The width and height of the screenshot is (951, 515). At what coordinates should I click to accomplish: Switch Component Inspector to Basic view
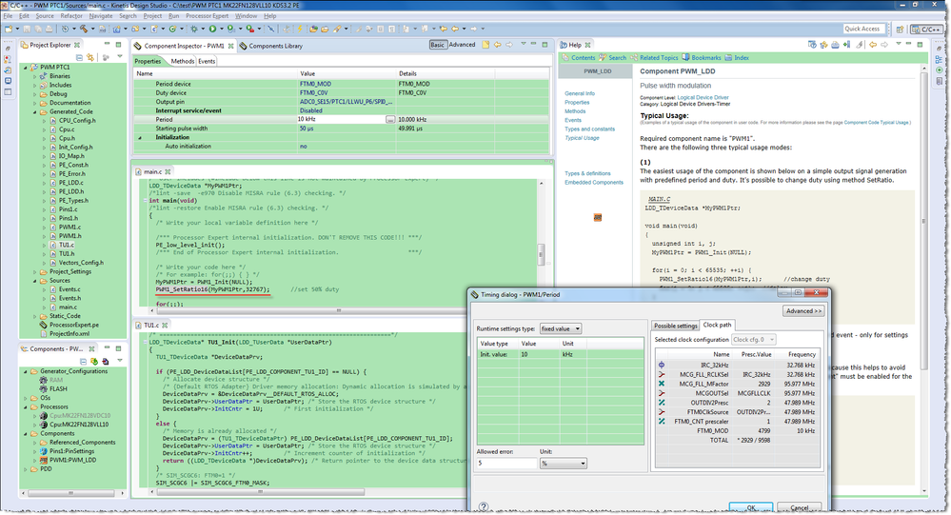click(438, 45)
